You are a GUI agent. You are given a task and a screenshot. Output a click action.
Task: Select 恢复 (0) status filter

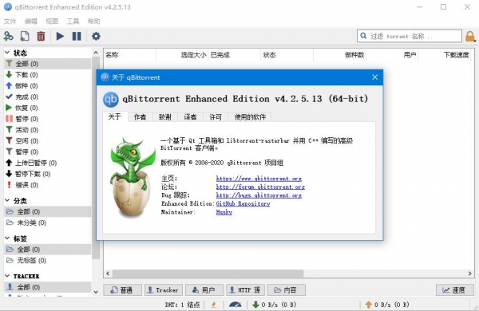pyautogui.click(x=47, y=108)
